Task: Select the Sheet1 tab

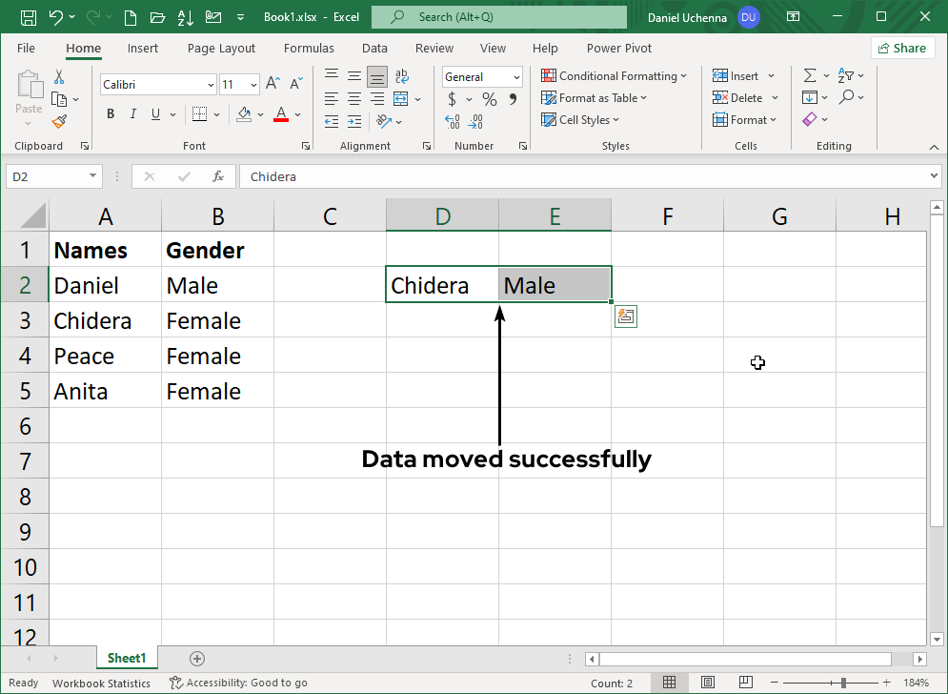Action: click(127, 658)
